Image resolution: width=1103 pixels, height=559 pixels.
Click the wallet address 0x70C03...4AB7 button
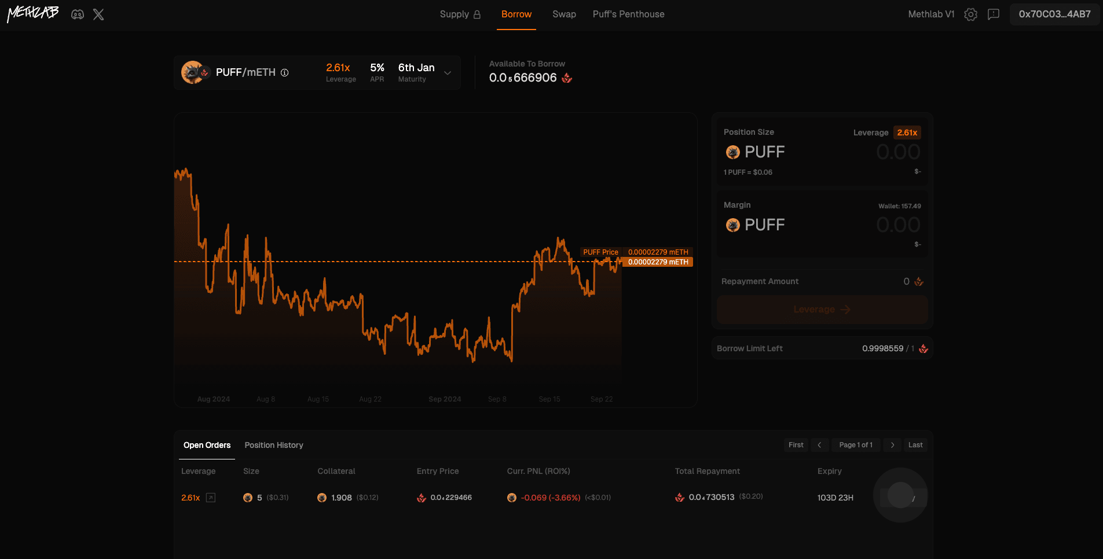tap(1054, 14)
